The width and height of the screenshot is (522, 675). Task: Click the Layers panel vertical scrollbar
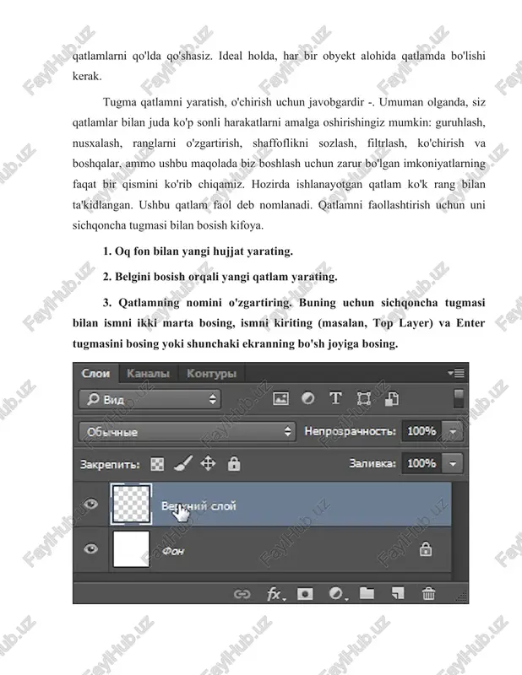[459, 532]
